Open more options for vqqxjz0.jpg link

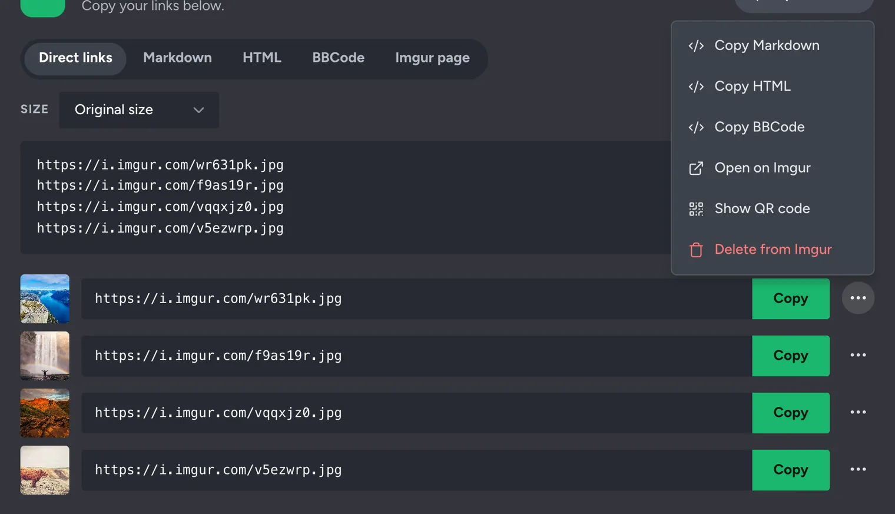coord(858,412)
